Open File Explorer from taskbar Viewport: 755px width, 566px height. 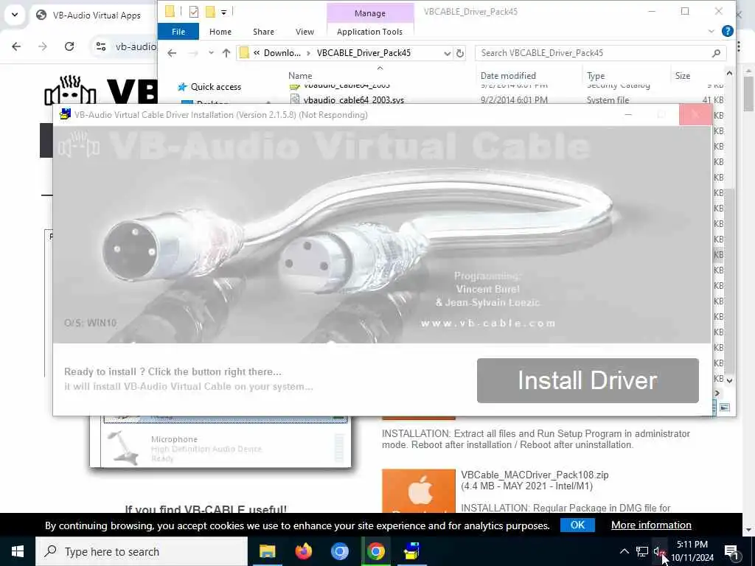click(x=267, y=551)
